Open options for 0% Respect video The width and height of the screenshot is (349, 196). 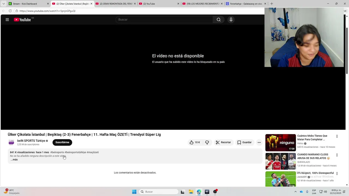click(x=337, y=173)
